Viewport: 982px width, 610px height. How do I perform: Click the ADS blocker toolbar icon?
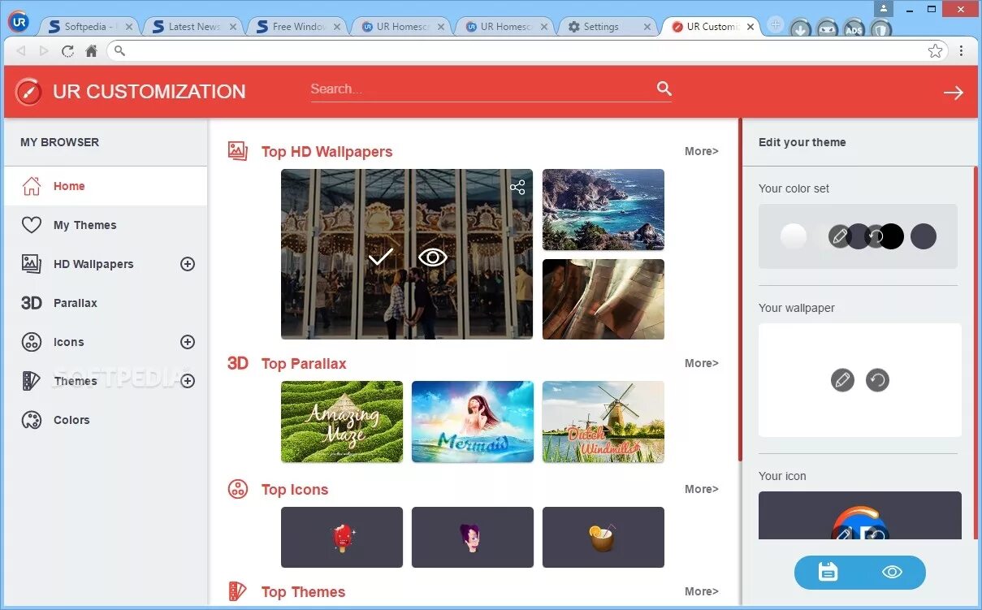(854, 29)
